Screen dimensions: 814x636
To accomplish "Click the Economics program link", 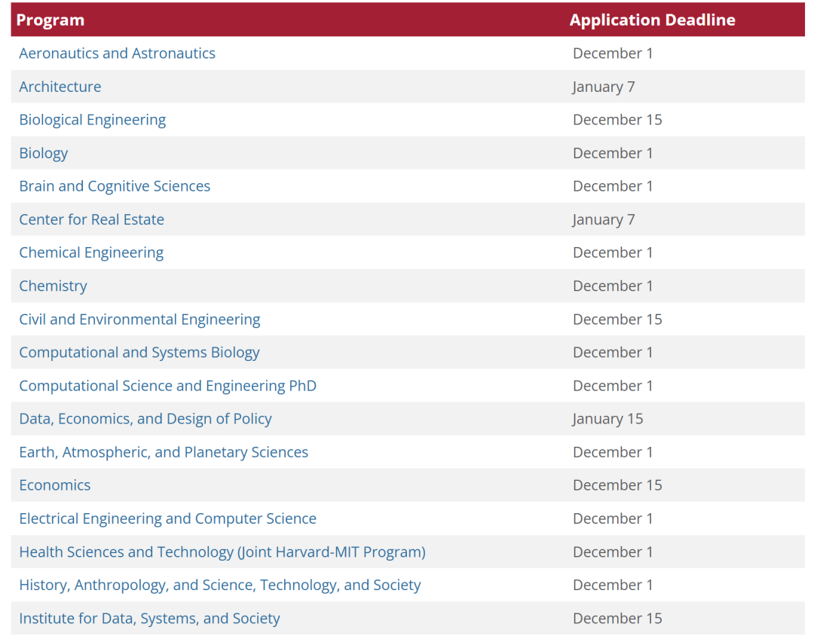I will (55, 485).
